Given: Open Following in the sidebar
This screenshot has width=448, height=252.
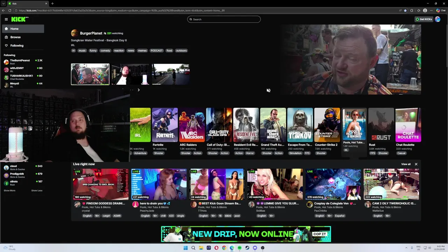Looking at the screenshot, I should [x=23, y=45].
